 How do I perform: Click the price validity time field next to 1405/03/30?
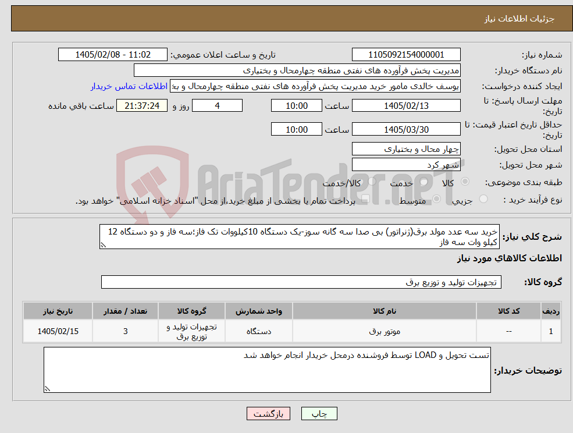[x=296, y=129]
